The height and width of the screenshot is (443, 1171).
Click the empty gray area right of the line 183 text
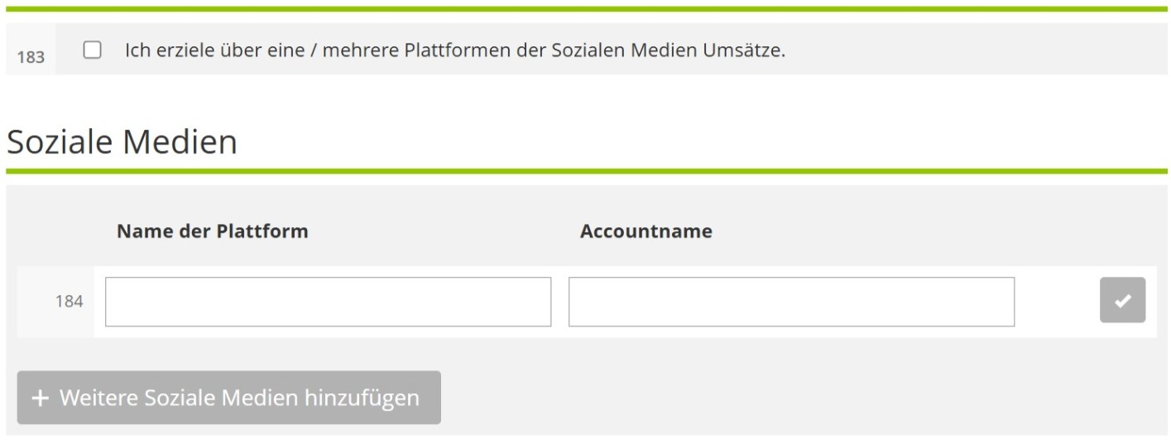977,50
